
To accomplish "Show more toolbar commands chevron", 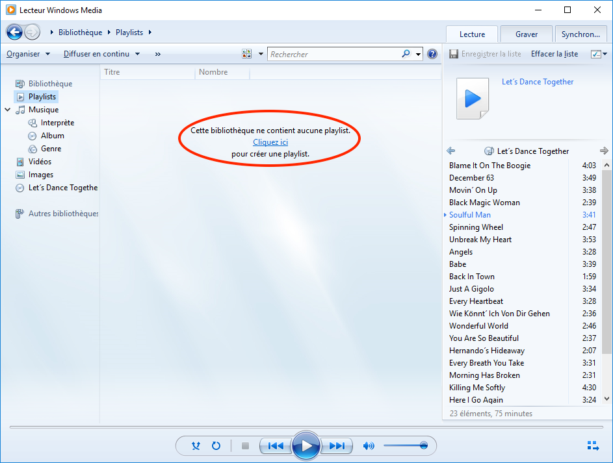I will tap(157, 54).
